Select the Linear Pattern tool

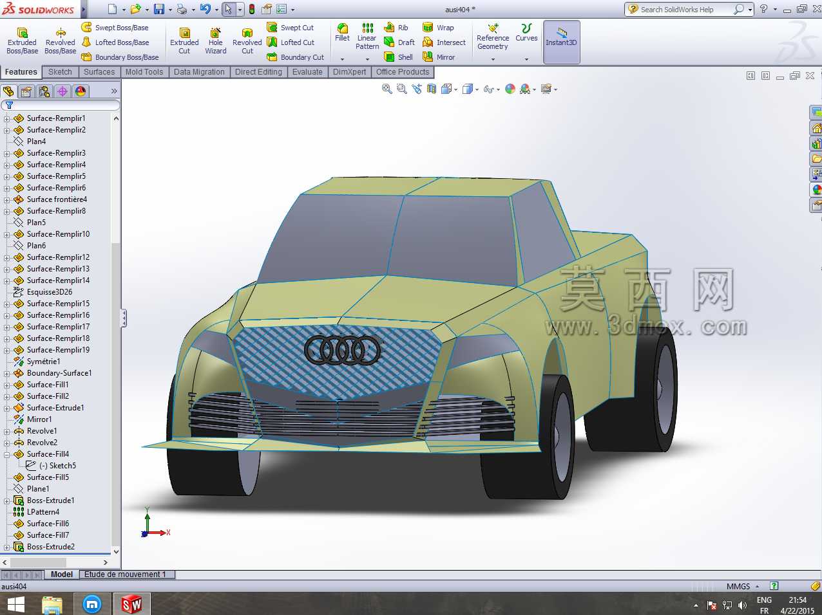click(367, 37)
